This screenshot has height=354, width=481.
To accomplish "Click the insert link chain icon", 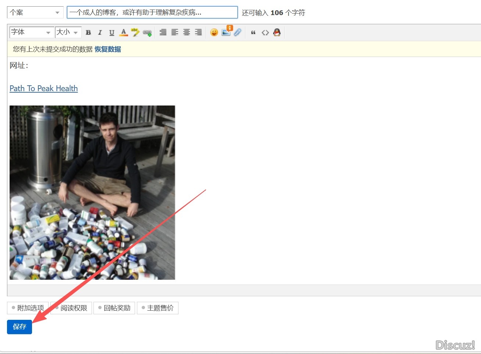I will pyautogui.click(x=147, y=32).
